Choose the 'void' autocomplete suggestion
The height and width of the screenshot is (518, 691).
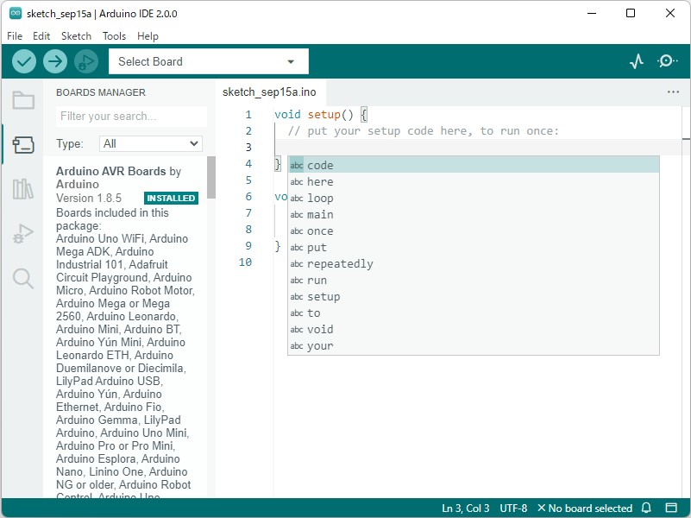(474, 329)
